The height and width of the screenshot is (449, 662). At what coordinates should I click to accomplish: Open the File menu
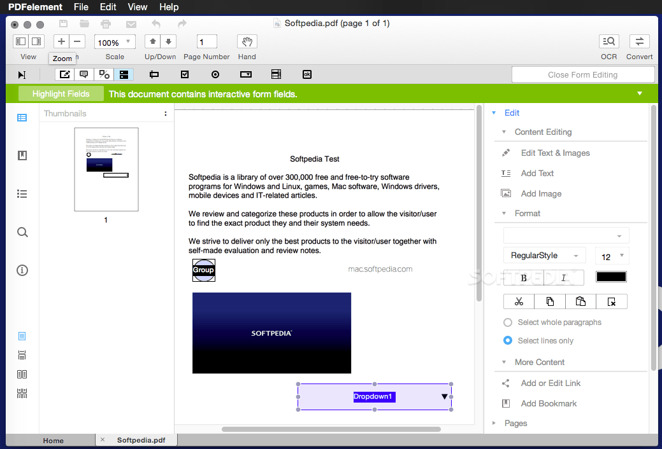pyautogui.click(x=81, y=7)
